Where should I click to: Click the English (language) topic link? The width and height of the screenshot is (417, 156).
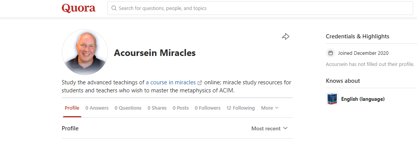pos(363,99)
